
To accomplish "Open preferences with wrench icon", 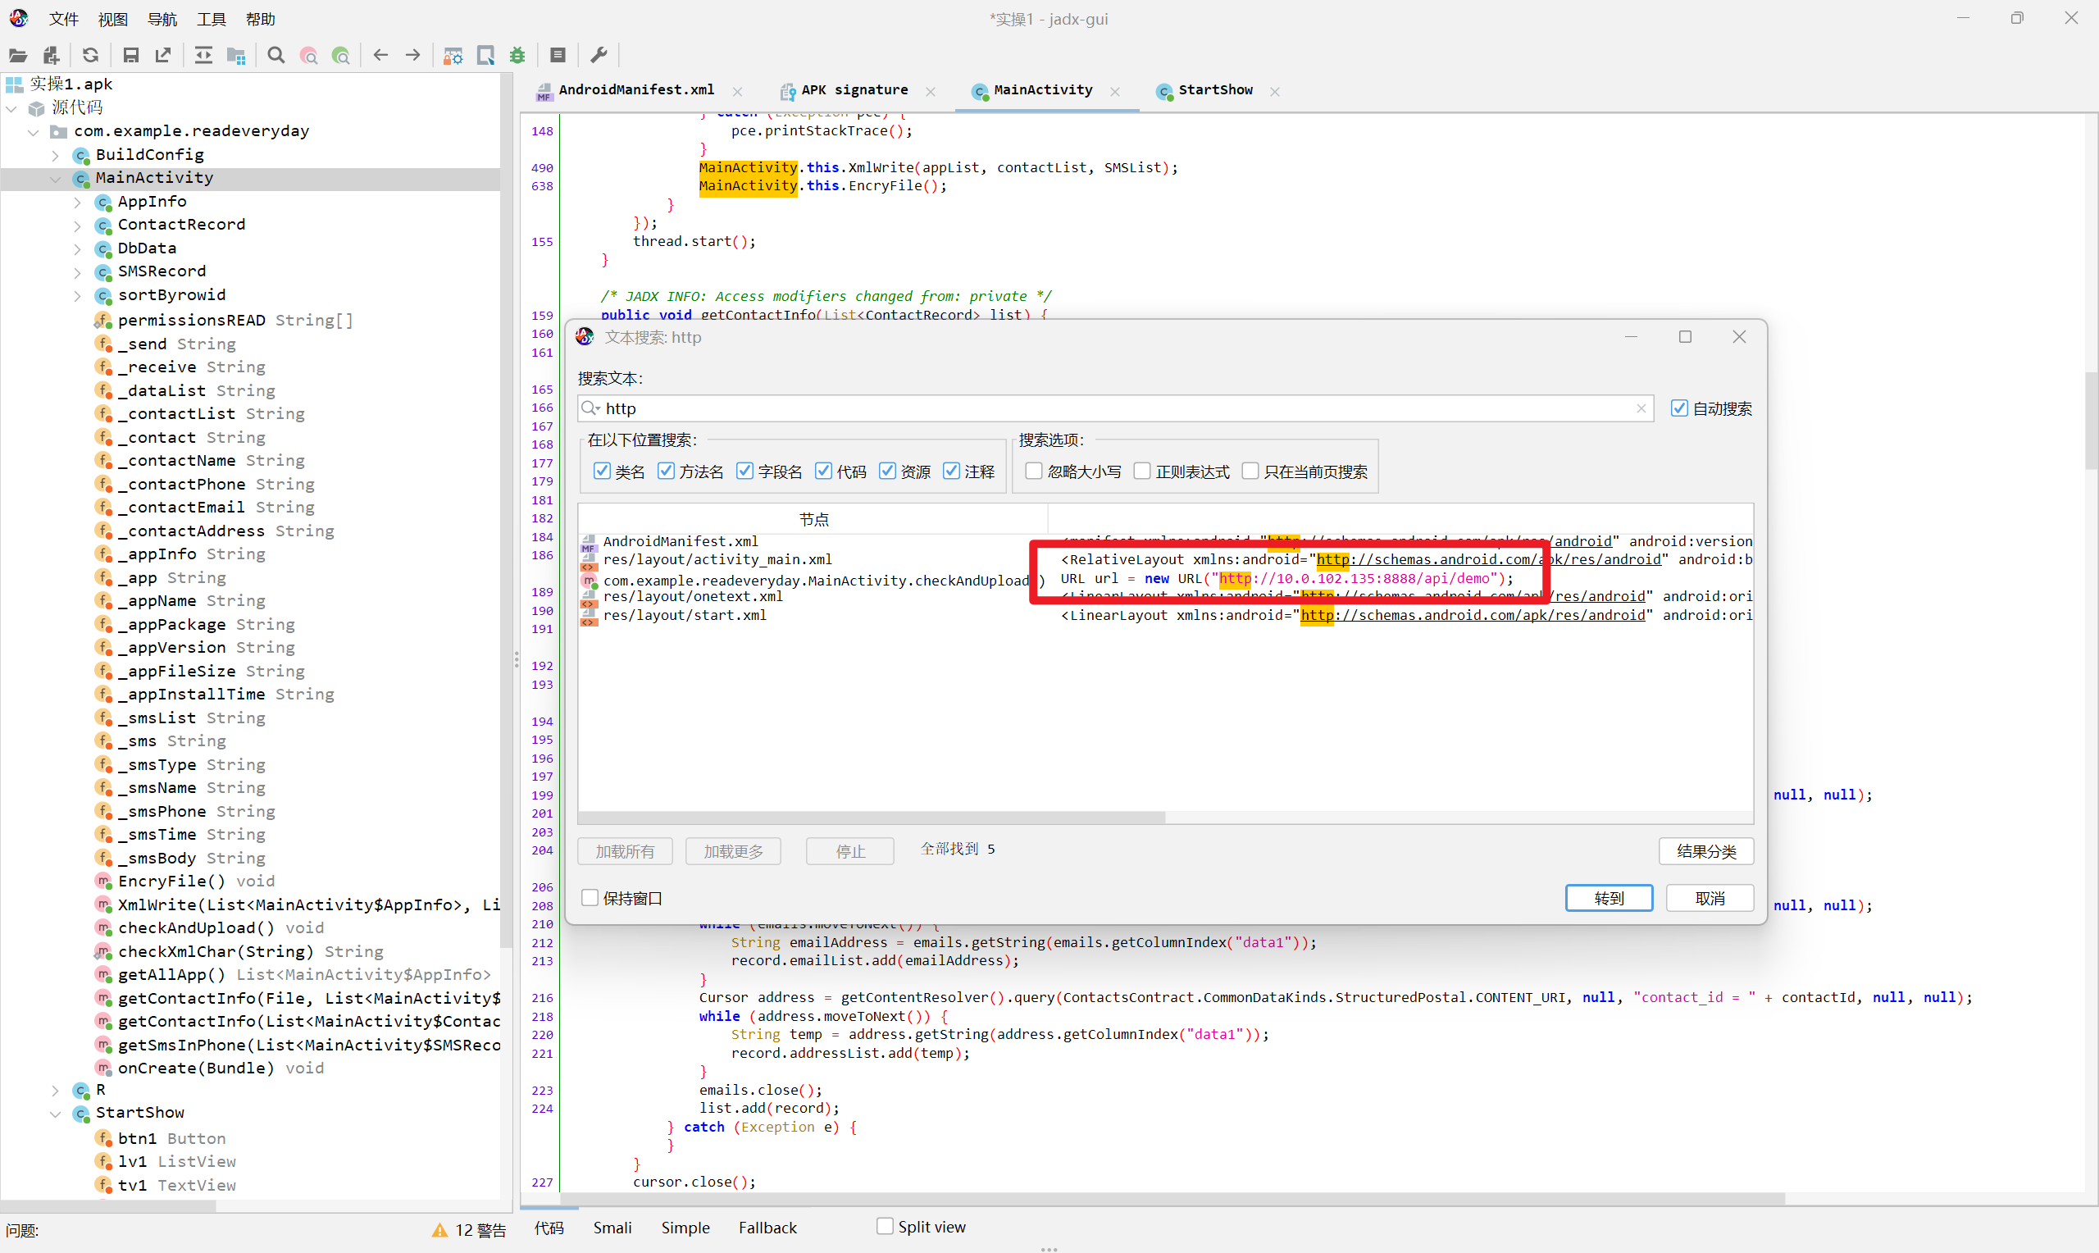I will pos(599,56).
